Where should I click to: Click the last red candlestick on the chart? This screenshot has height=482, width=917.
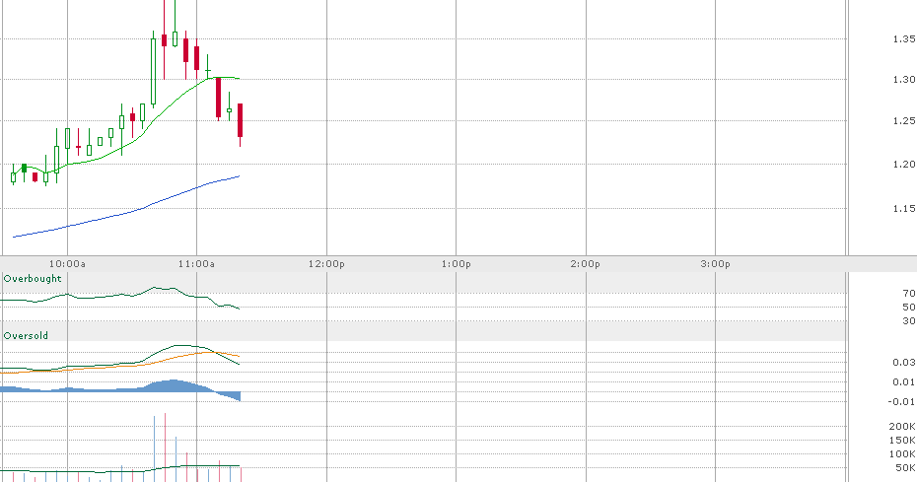241,120
